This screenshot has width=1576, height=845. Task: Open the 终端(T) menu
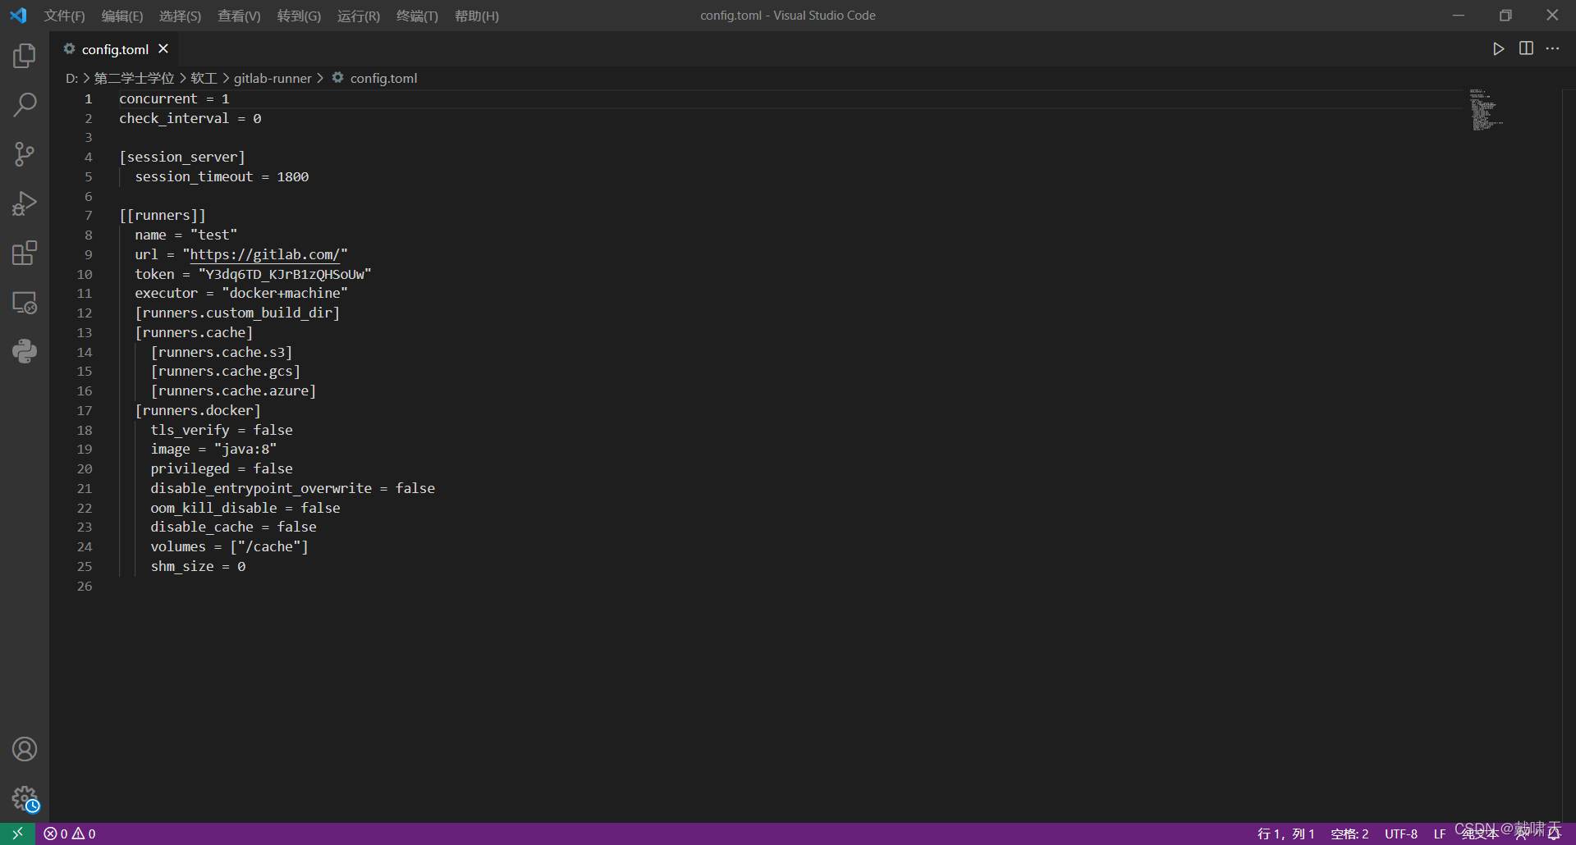pos(417,16)
